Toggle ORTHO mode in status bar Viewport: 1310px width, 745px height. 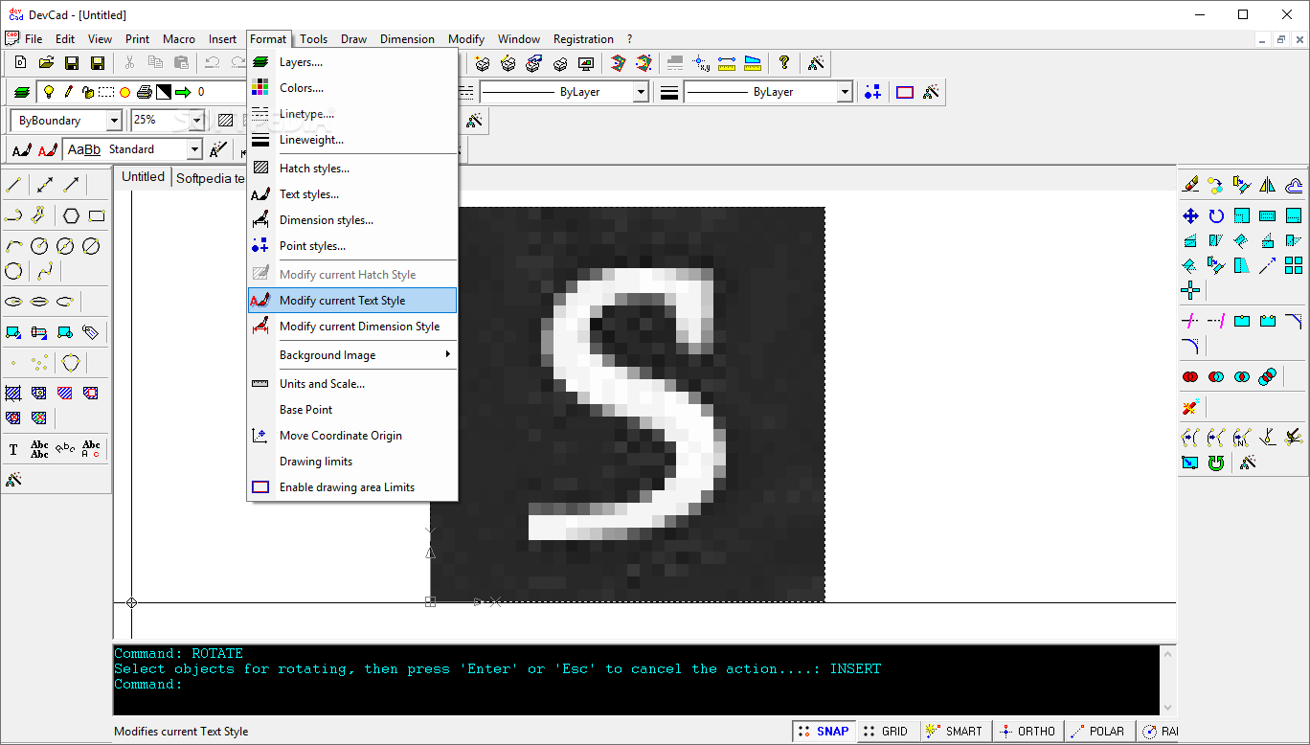point(1028,731)
